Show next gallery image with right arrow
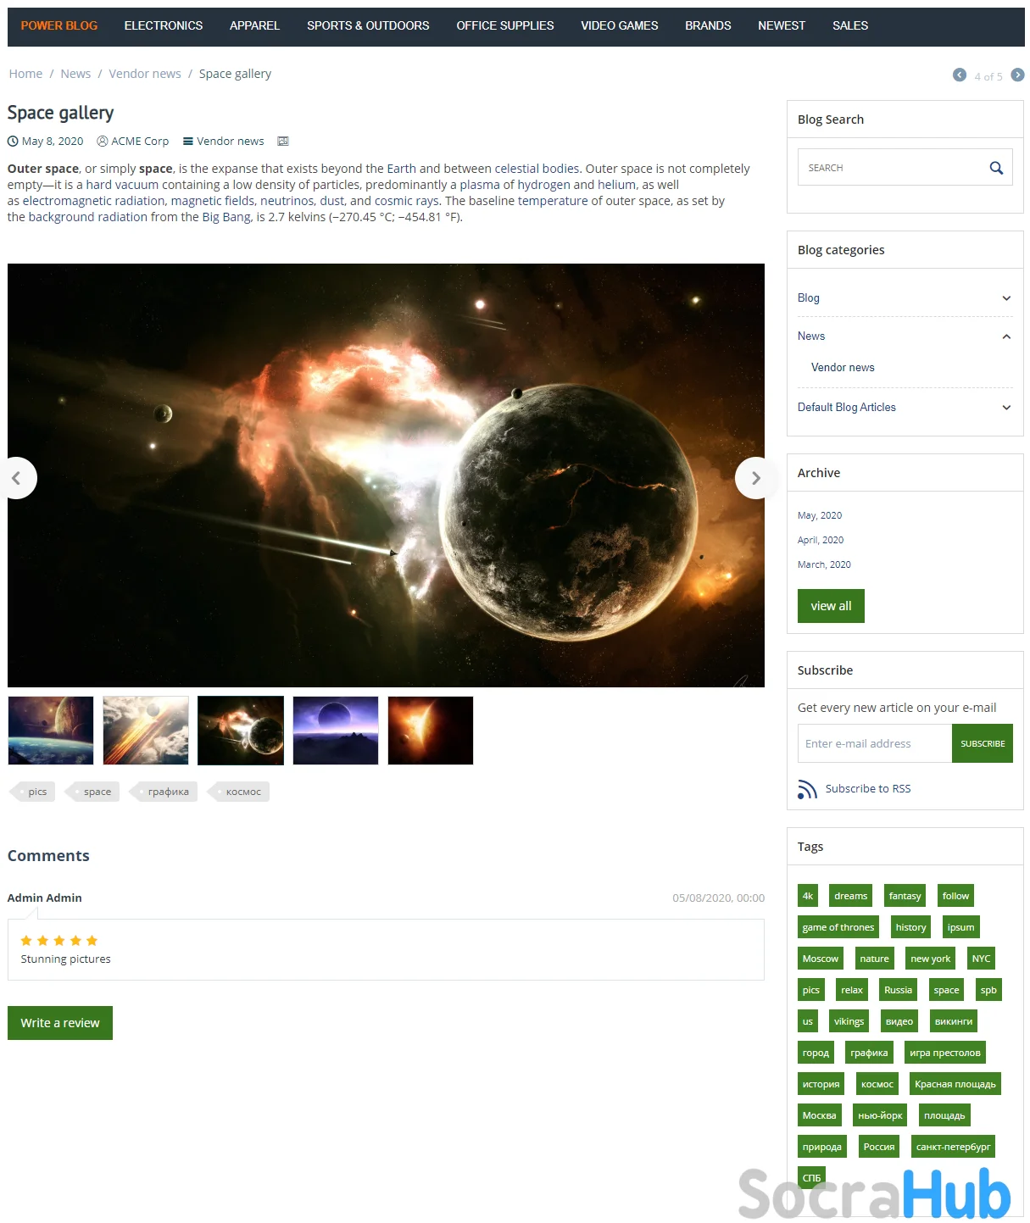This screenshot has width=1030, height=1223. tap(755, 478)
